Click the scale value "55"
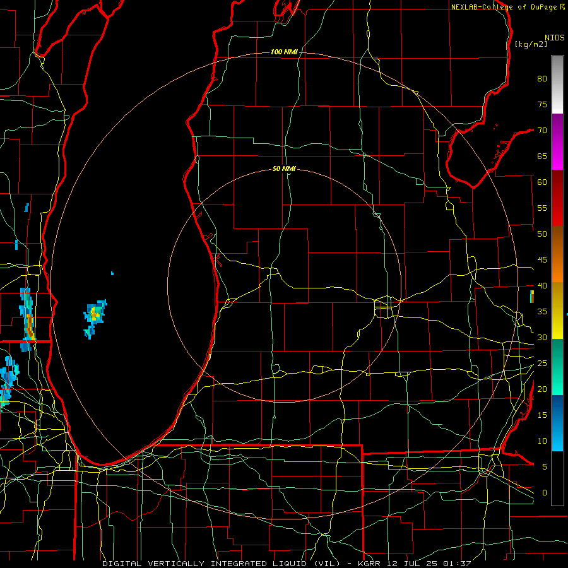The height and width of the screenshot is (568, 568). [x=542, y=208]
